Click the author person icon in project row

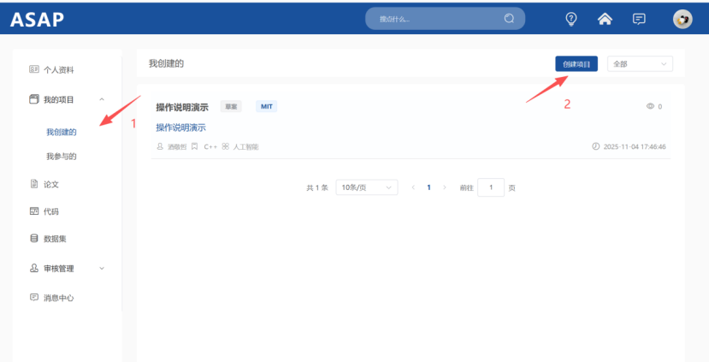[x=160, y=146]
